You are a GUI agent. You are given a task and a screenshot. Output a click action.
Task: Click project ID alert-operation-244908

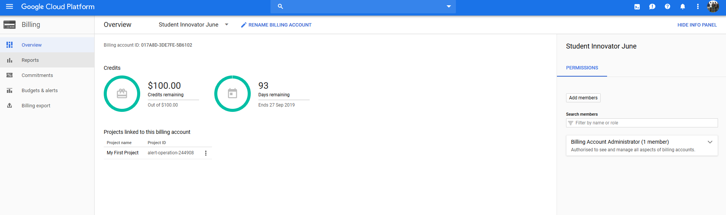click(171, 153)
